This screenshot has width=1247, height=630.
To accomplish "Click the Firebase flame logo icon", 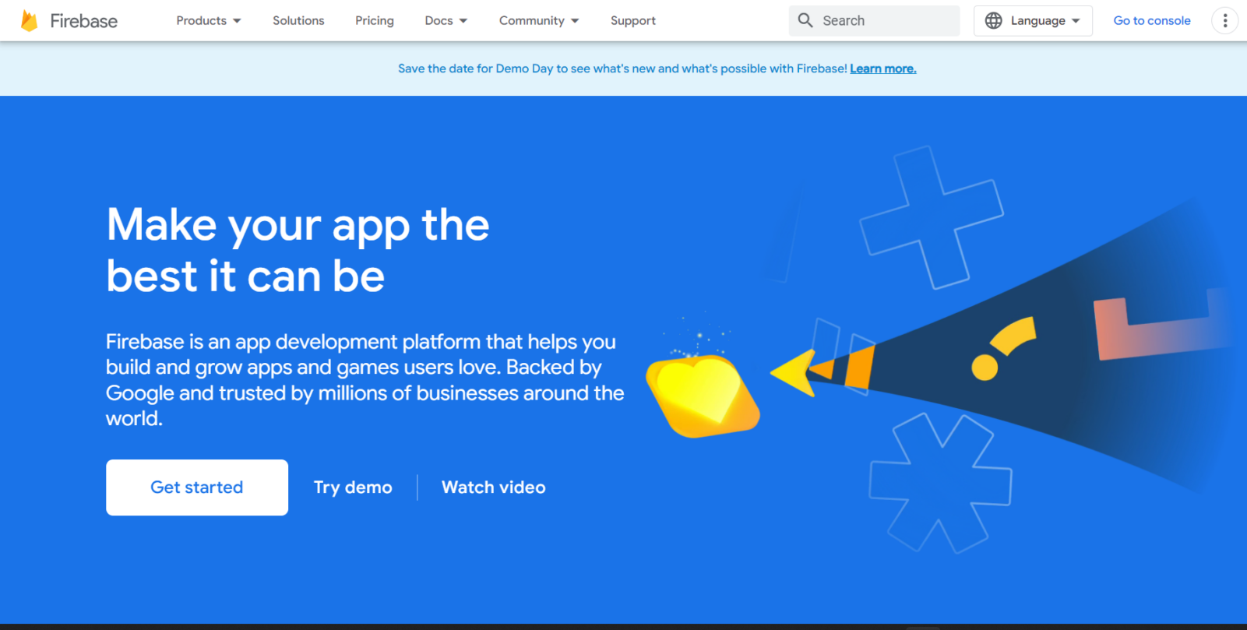I will (29, 21).
